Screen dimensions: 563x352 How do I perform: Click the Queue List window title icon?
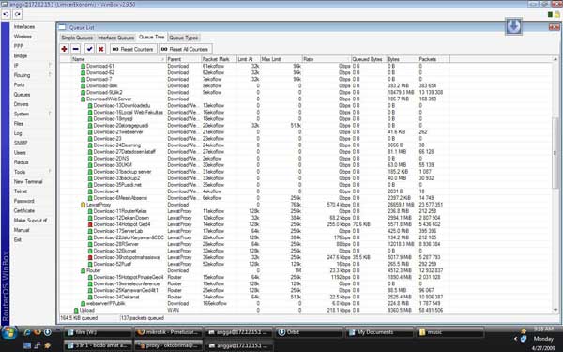63,27
